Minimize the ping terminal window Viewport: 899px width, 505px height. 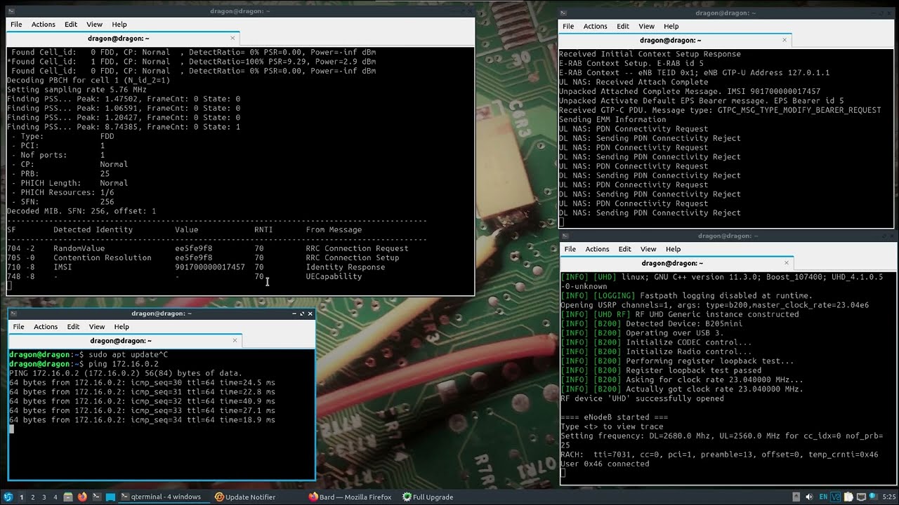294,314
